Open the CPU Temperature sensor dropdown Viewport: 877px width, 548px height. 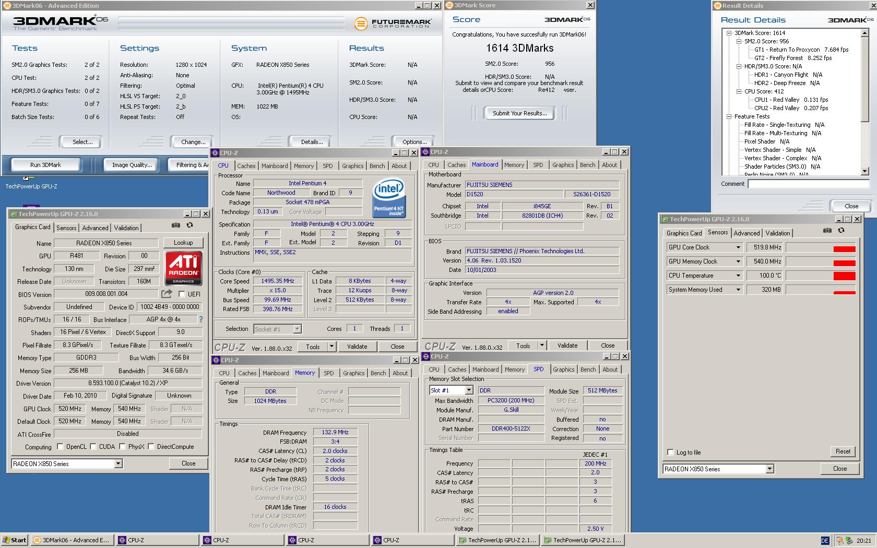tap(738, 276)
